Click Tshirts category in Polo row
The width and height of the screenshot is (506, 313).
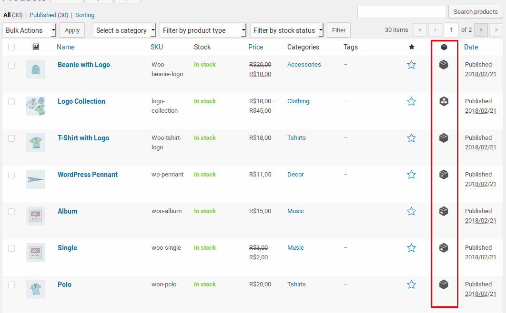pos(296,284)
